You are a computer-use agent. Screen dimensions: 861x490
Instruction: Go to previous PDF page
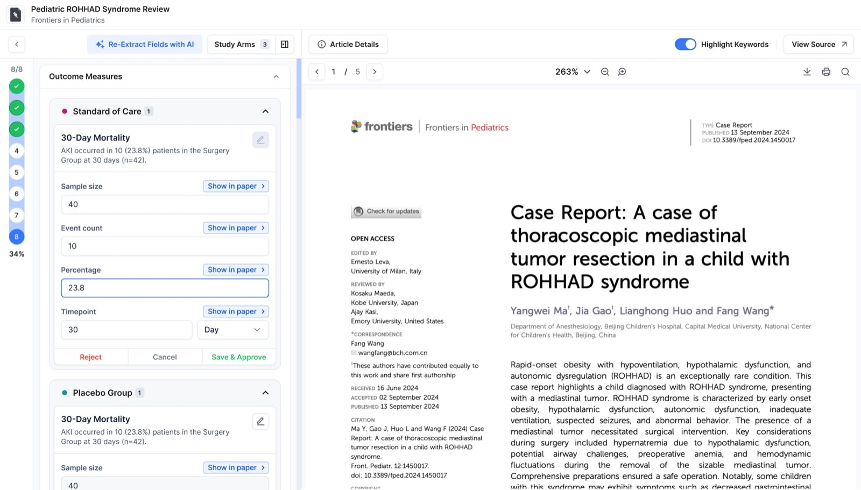(317, 72)
